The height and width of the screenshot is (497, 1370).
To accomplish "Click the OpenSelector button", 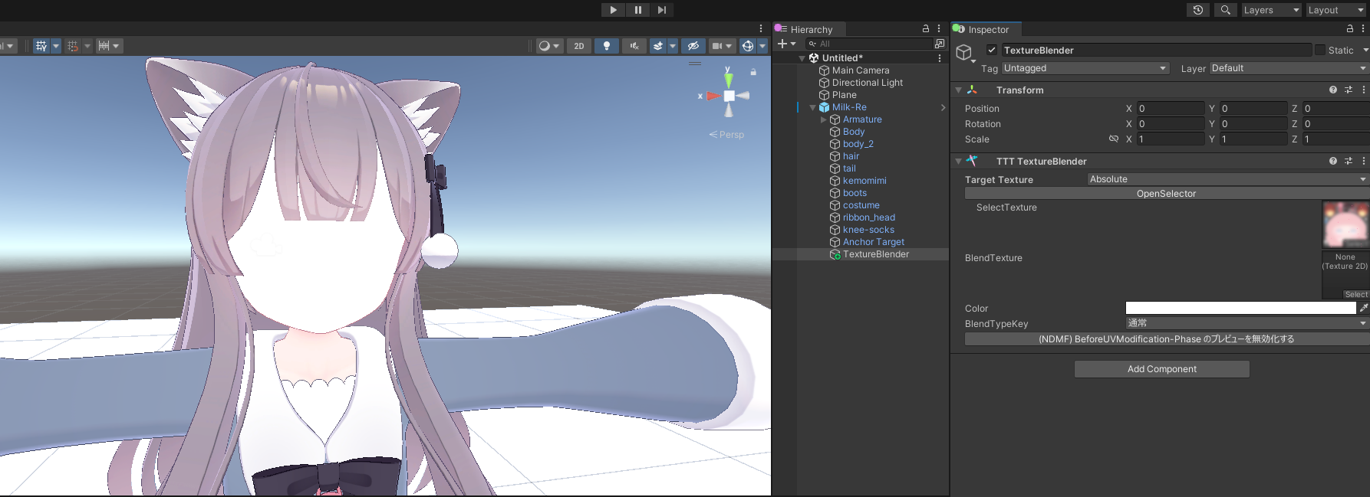I will (1166, 194).
